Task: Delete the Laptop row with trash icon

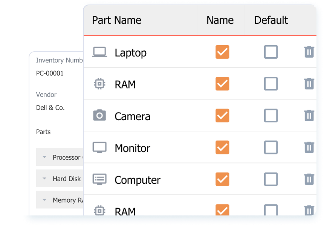Action: pos(309,52)
